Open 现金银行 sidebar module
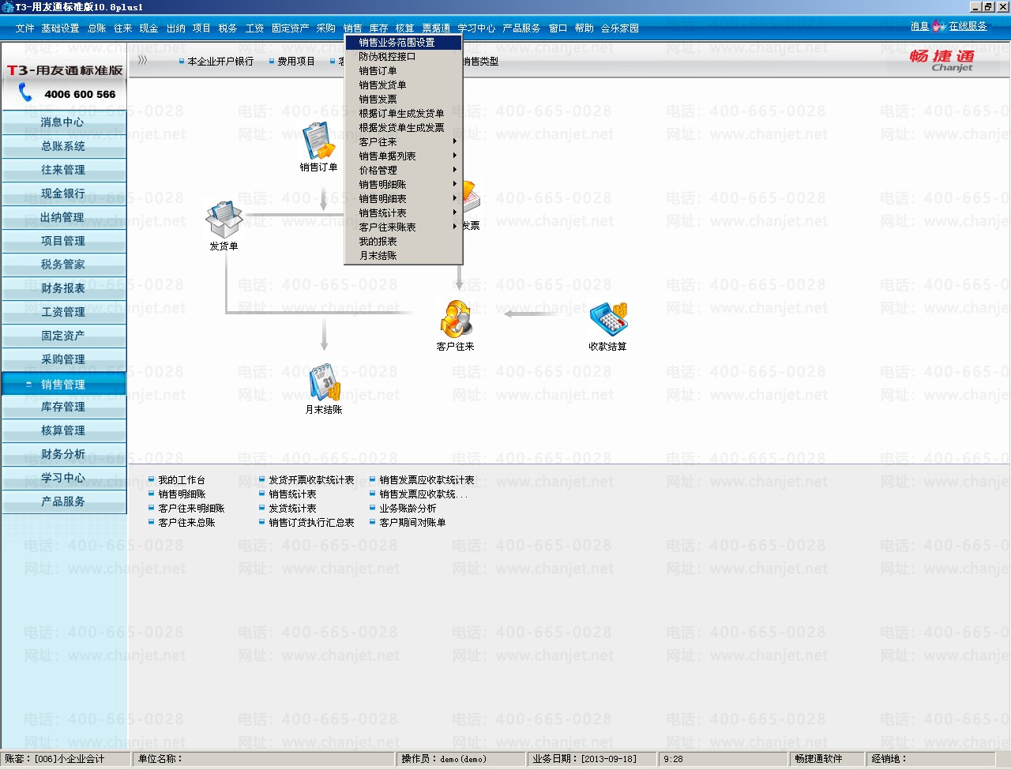1011x770 pixels. click(63, 193)
